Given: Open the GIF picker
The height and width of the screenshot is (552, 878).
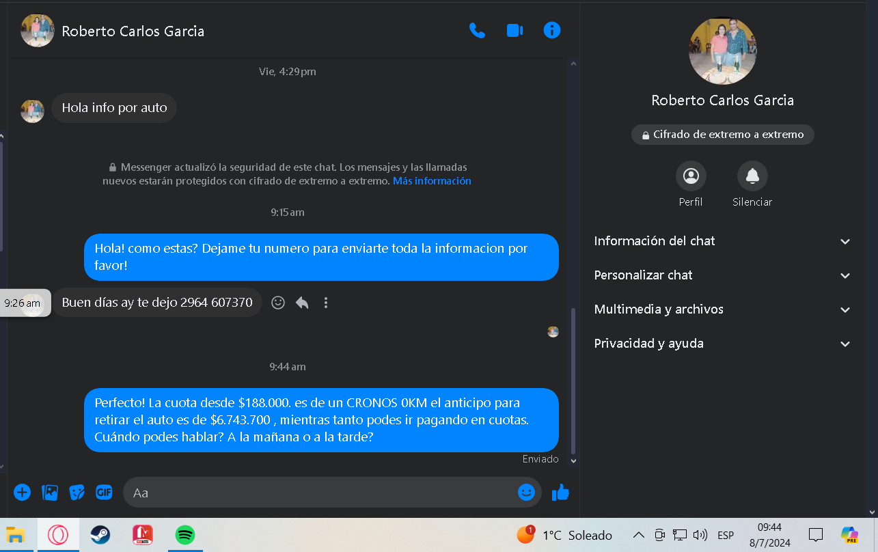Looking at the screenshot, I should (x=104, y=492).
